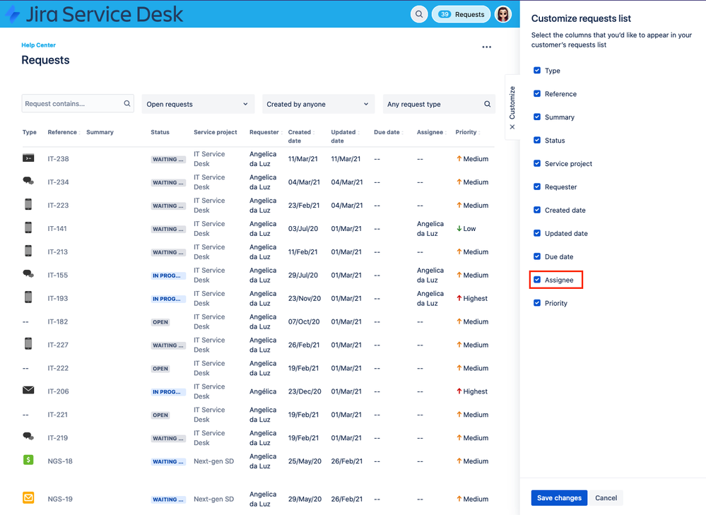Viewport: 706px width, 515px height.
Task: Open the Any request type selector
Action: point(439,104)
